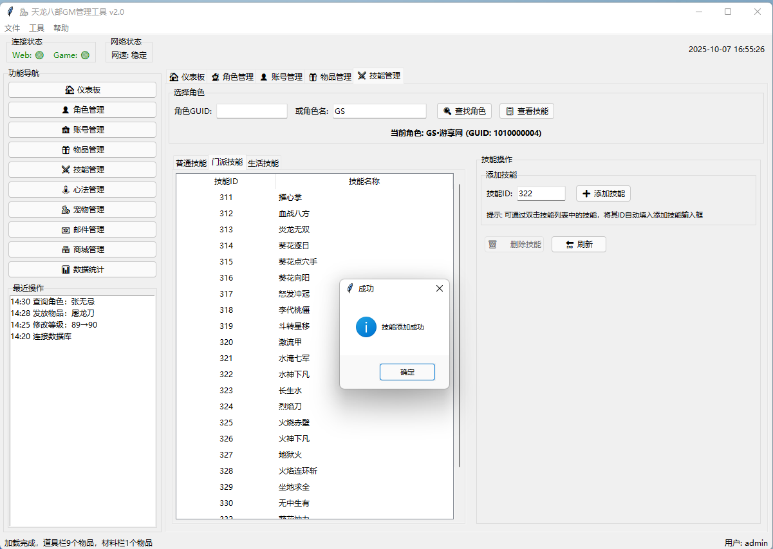Click the 刷新 button
Viewport: 773px width, 549px height.
click(x=579, y=245)
